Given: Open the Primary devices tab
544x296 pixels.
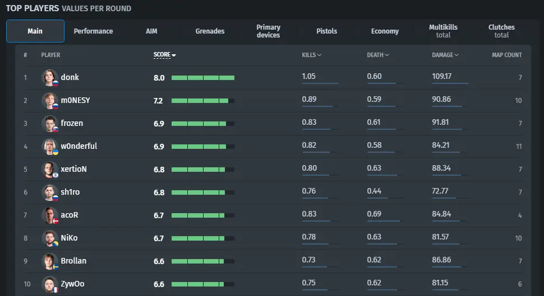Looking at the screenshot, I should click(x=268, y=31).
